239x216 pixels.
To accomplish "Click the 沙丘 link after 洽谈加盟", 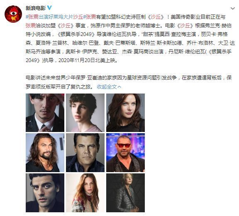I will click(66, 25).
